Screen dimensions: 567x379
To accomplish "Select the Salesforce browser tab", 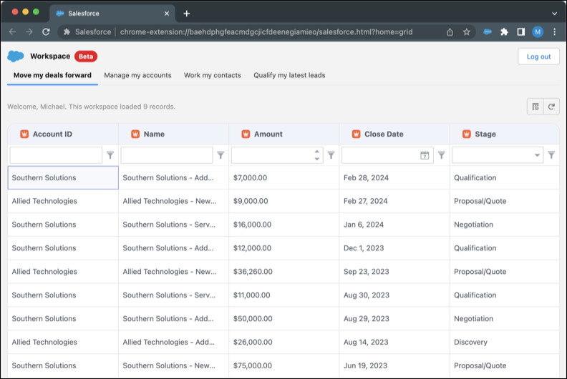I will coord(112,14).
